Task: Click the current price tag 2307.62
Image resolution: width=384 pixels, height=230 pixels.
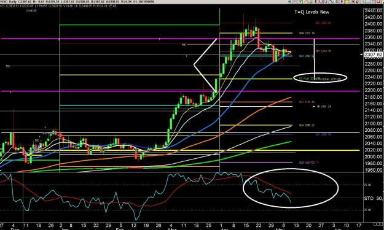Action: coord(374,55)
